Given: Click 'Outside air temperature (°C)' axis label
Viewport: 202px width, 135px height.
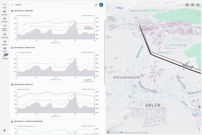Looking at the screenshot, I should (27, 126).
